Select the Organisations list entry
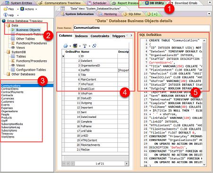Viewport: 213px width, 173px height. tap(9, 111)
